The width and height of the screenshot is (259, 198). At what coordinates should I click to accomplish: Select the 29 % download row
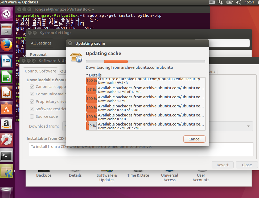(146, 126)
